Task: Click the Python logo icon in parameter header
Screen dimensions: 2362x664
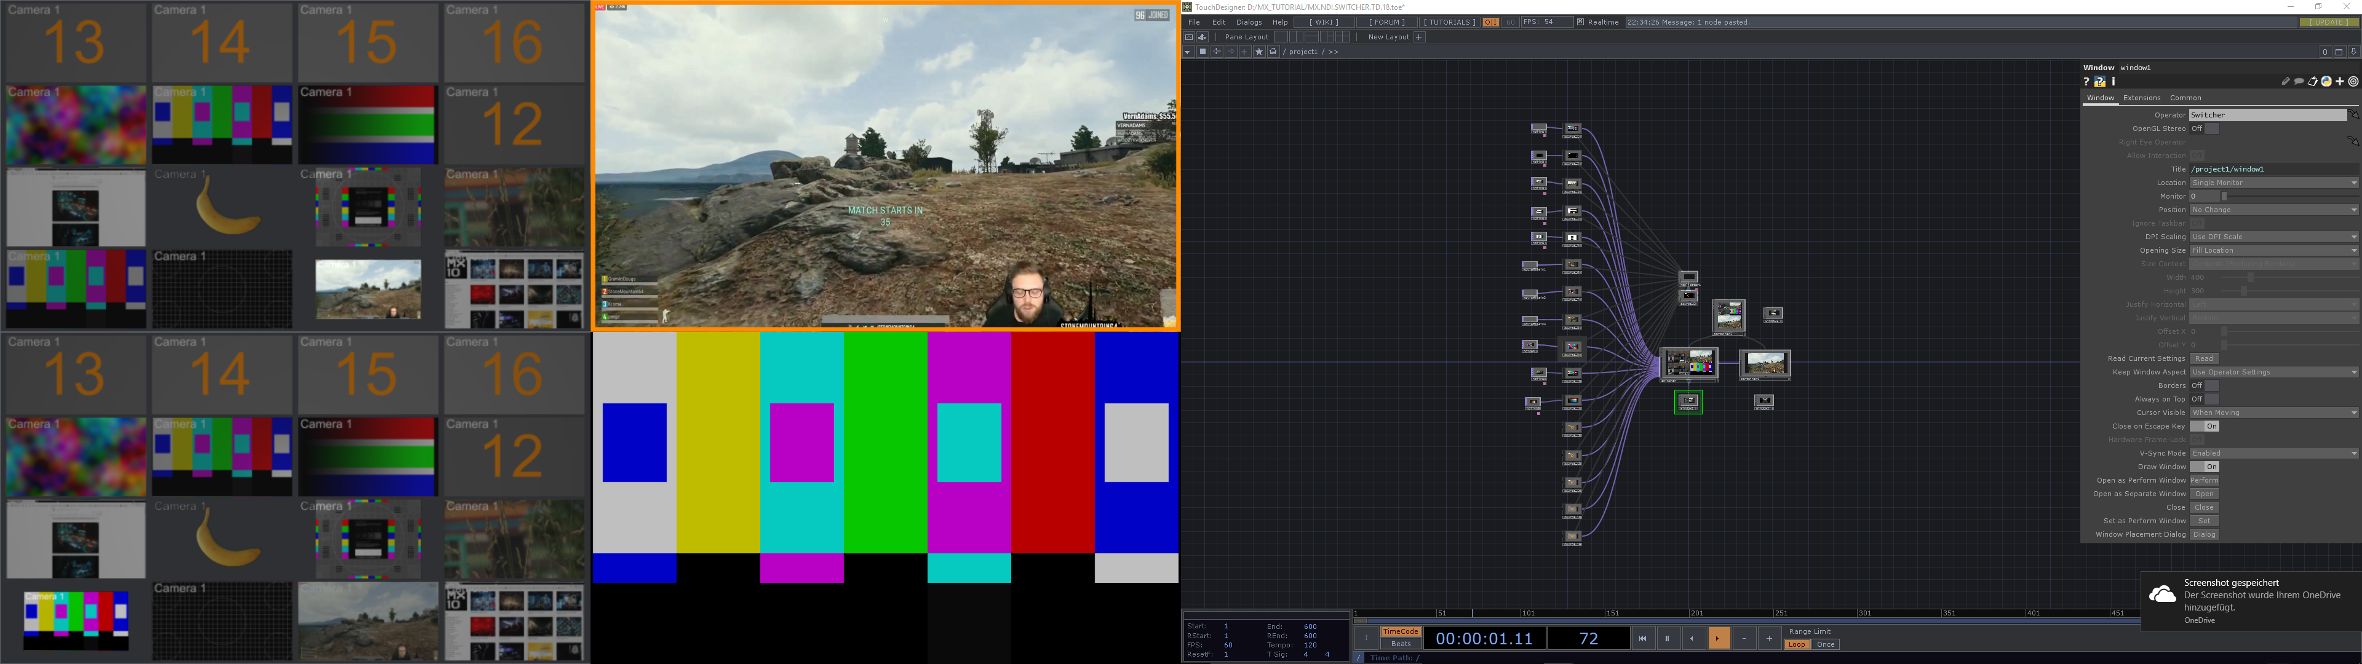Action: pos(2326,82)
